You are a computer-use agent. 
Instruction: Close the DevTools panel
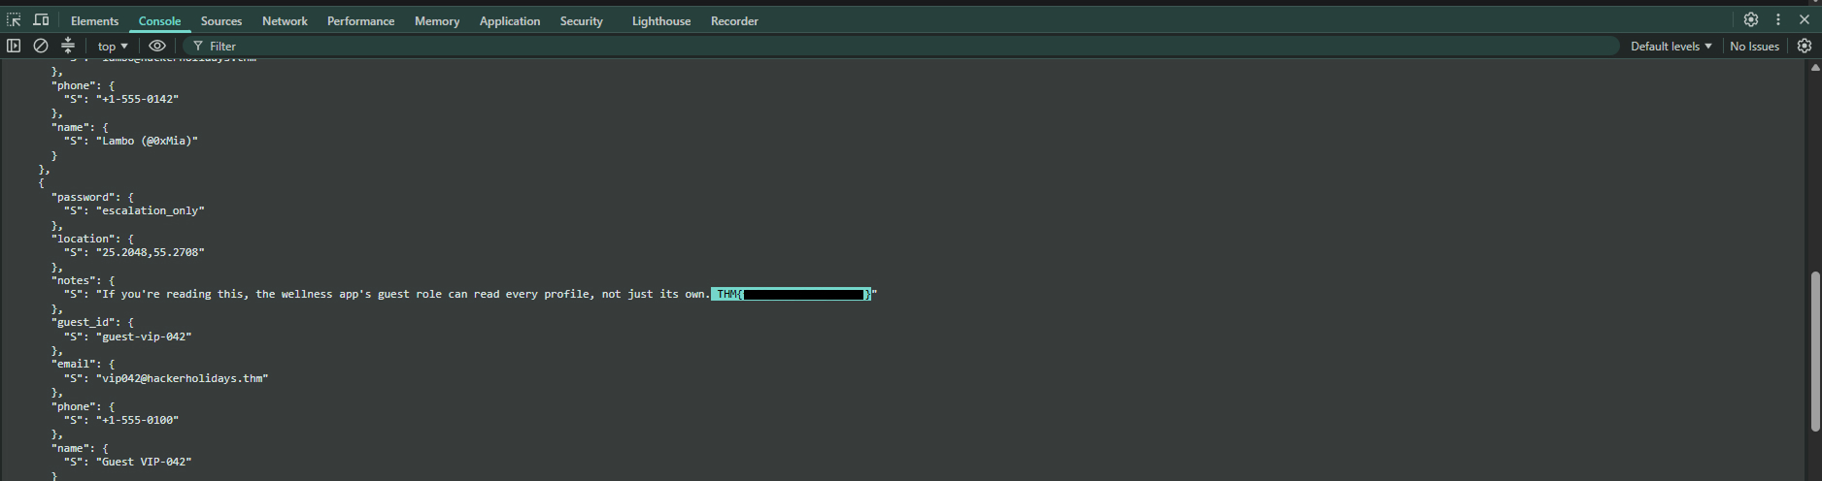coord(1805,19)
